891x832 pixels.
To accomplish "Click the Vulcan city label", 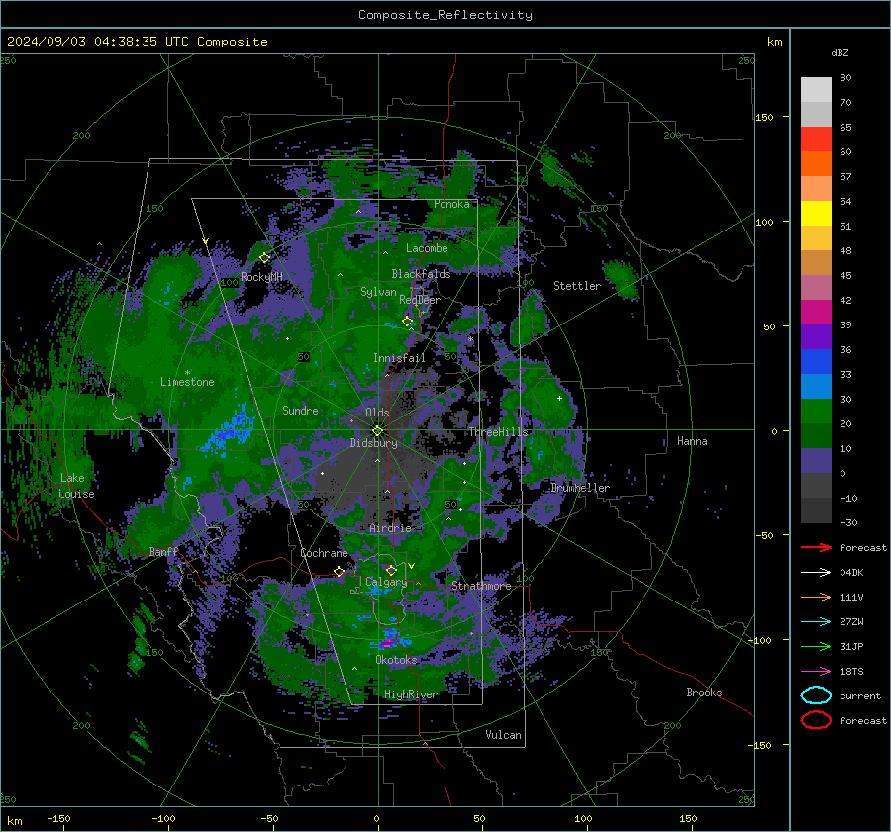I will [503, 735].
